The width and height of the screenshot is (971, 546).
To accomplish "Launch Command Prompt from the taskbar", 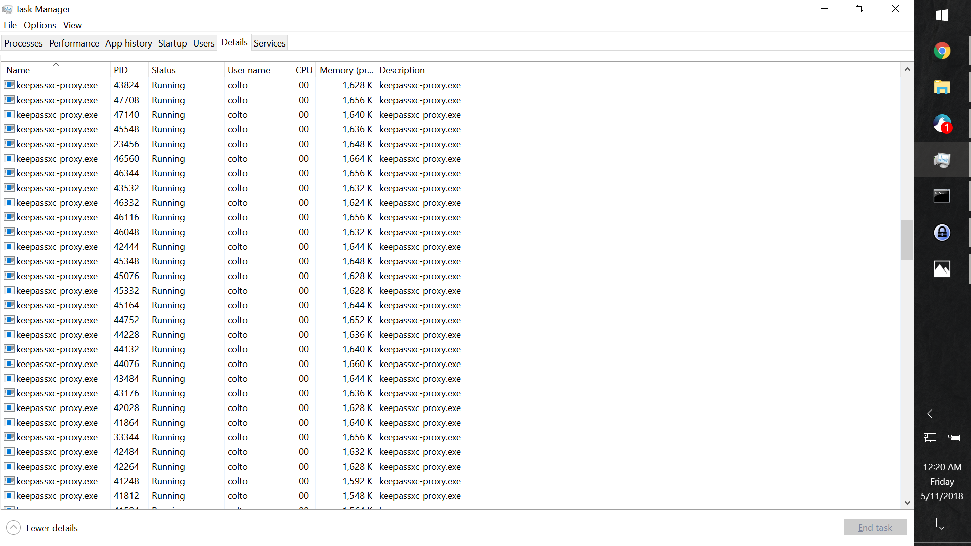I will tap(942, 196).
